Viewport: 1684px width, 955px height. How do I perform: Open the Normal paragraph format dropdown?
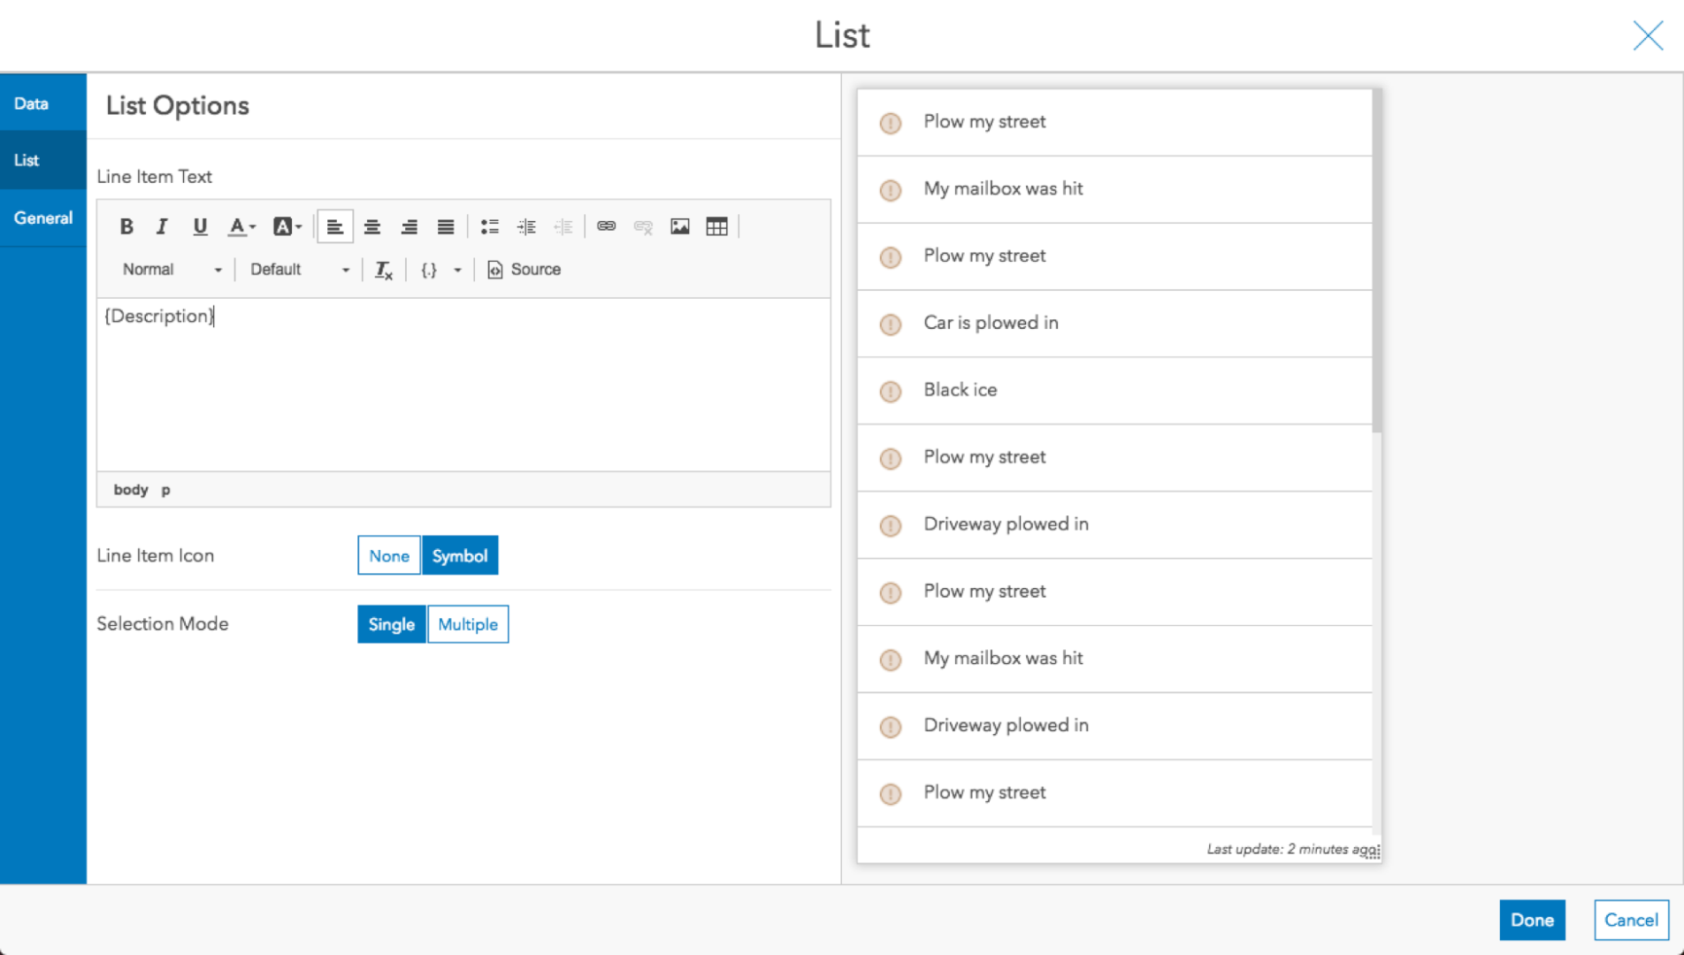tap(172, 270)
